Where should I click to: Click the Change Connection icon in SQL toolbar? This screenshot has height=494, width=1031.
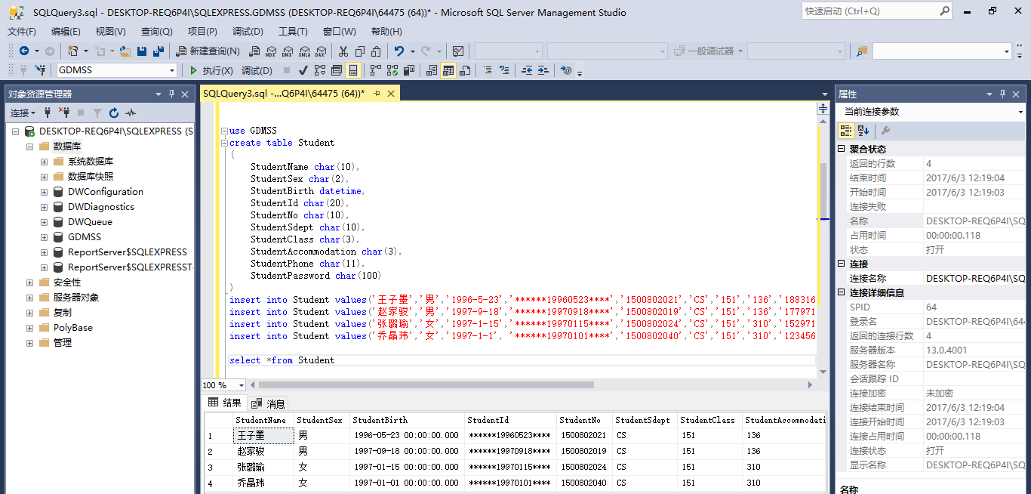pyautogui.click(x=41, y=70)
